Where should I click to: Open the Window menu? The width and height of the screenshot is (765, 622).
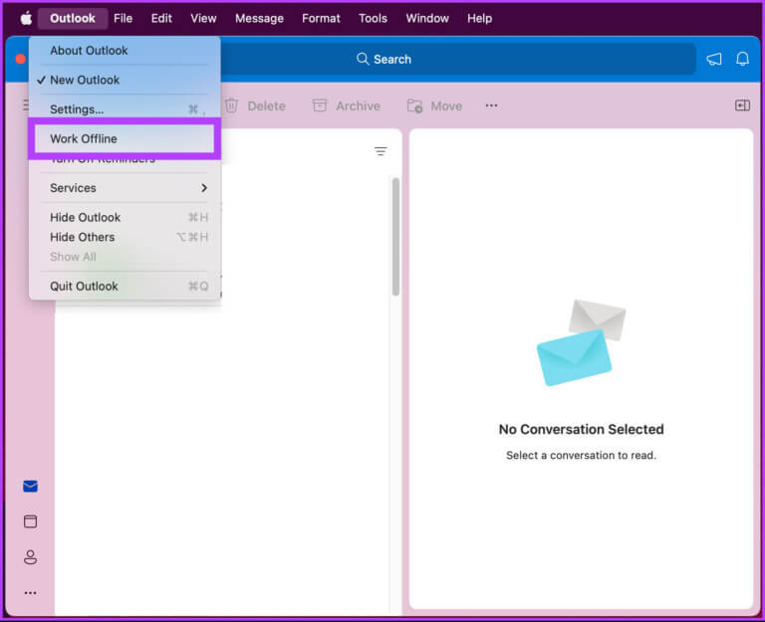tap(427, 19)
